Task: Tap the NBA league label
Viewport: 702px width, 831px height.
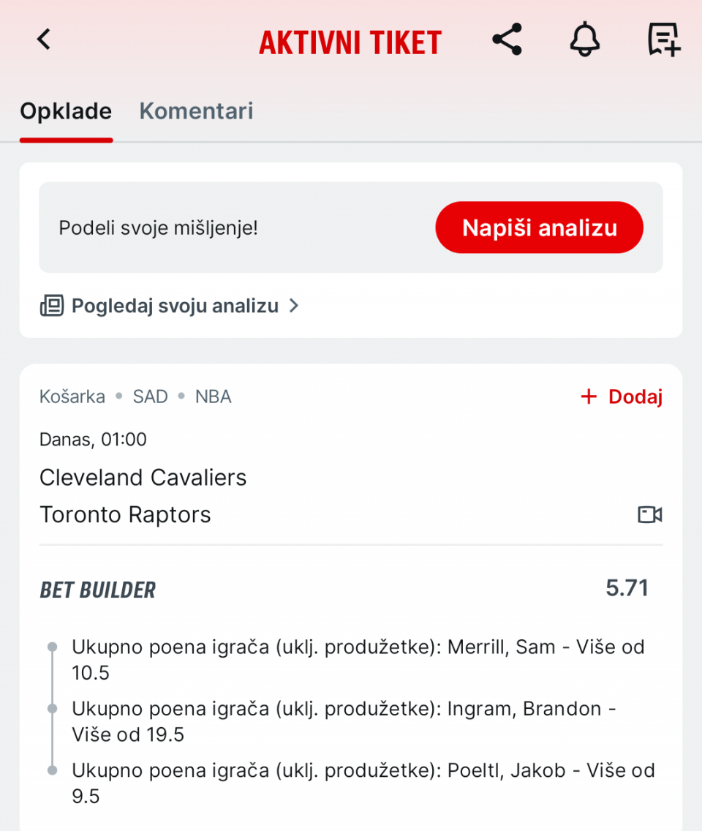Action: click(213, 397)
